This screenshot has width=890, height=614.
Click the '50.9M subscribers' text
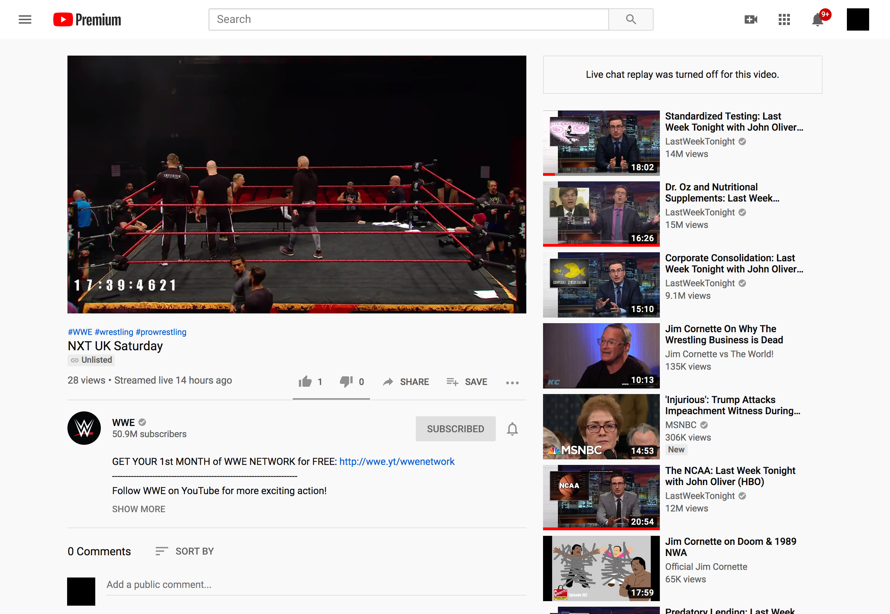point(149,434)
